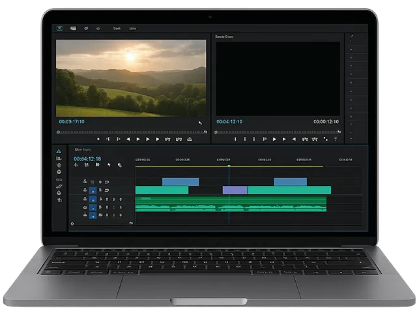Screen dimensions: 419x328
Task: Toggle lock on the top video track
Action: [85, 182]
